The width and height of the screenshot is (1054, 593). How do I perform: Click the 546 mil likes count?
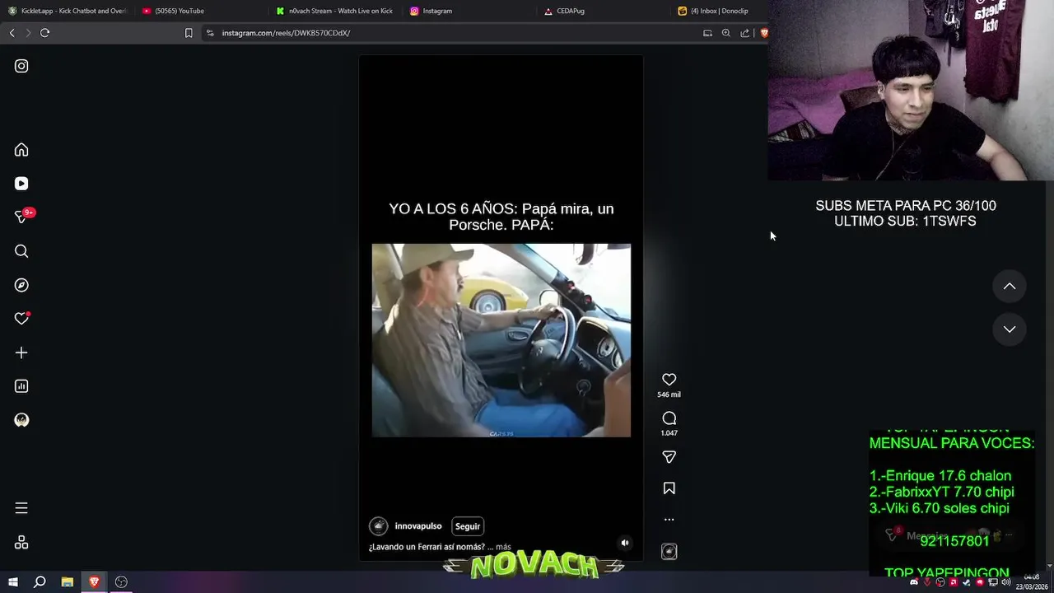(x=669, y=395)
